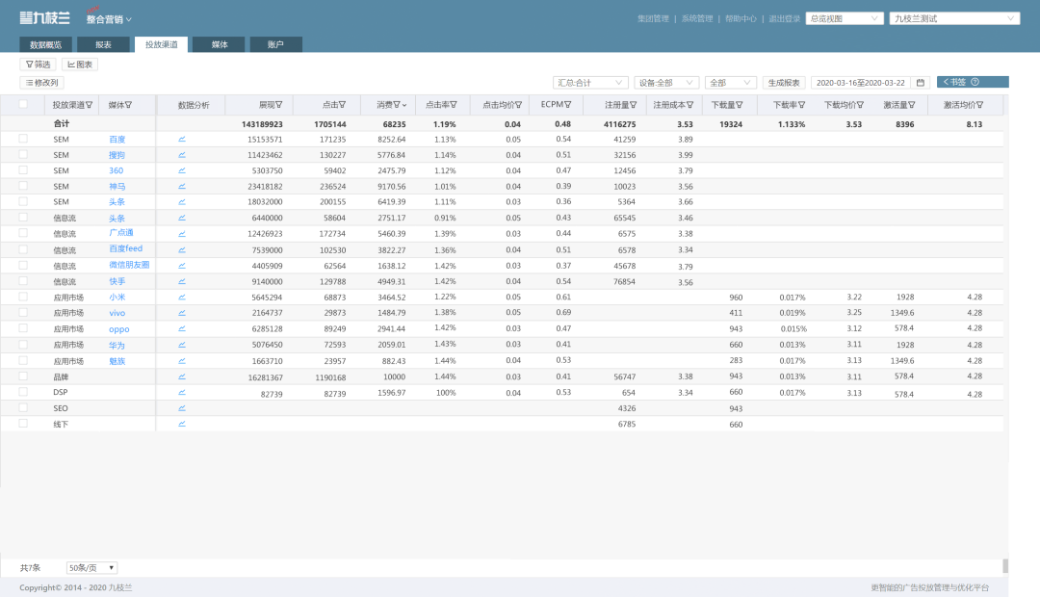Check the 品牌 row checkbox
Viewport: 1040px width, 597px height.
tap(23, 376)
